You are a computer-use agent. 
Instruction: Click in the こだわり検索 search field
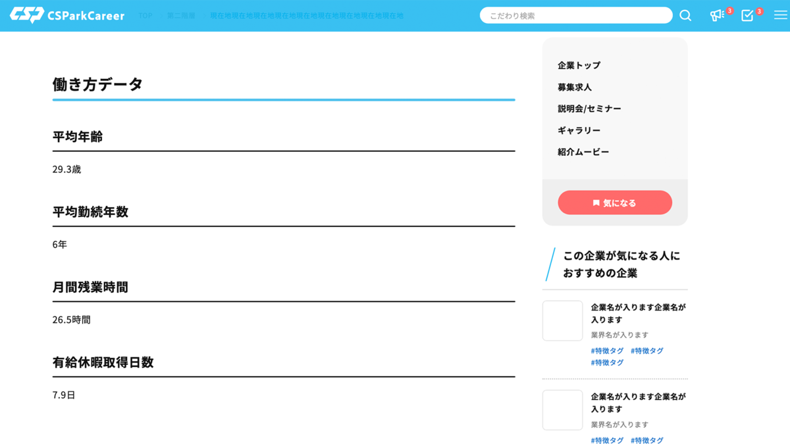575,15
